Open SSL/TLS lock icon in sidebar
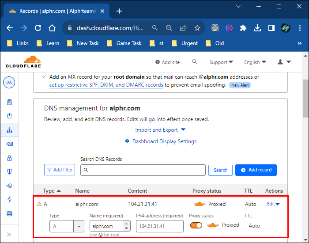309x243 pixels. pos(9,158)
